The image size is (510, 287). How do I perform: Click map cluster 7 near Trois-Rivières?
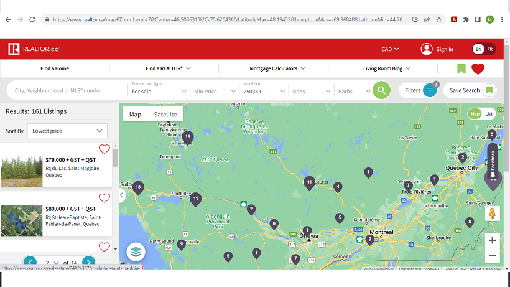pyautogui.click(x=408, y=186)
